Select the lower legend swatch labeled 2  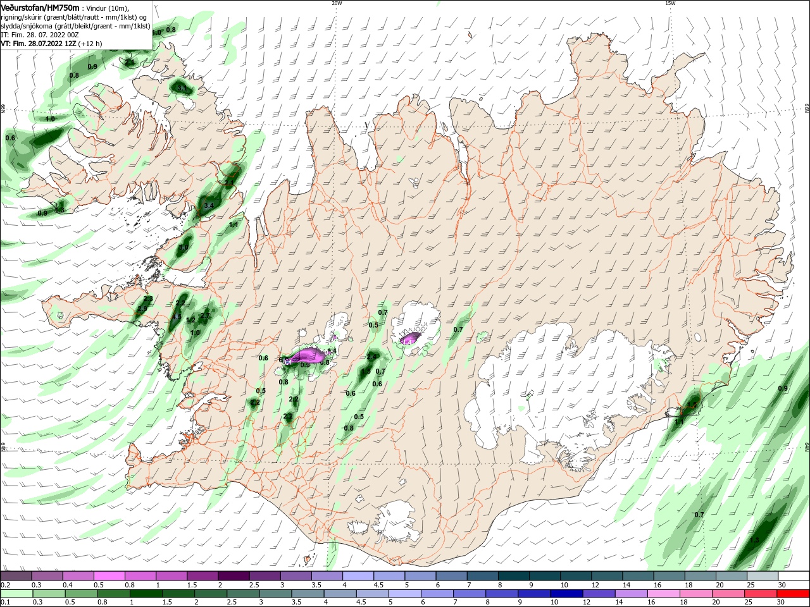[211, 594]
